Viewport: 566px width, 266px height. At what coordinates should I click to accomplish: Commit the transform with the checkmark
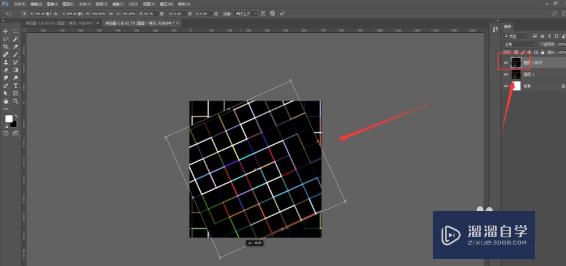(x=282, y=14)
